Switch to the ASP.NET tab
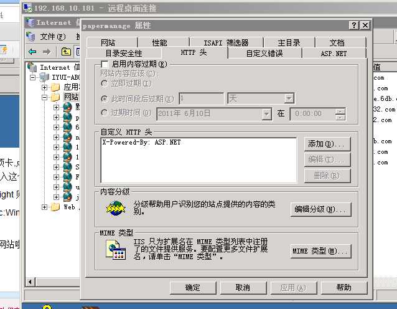Viewport: 397px width, 309px height. click(x=334, y=53)
